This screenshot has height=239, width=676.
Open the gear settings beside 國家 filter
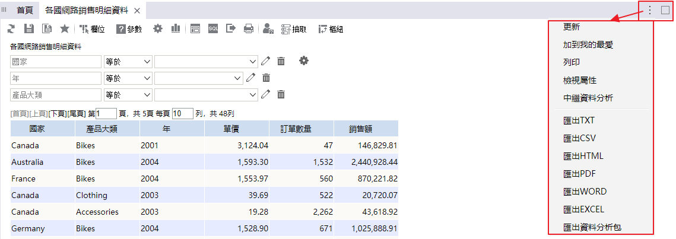tap(304, 61)
